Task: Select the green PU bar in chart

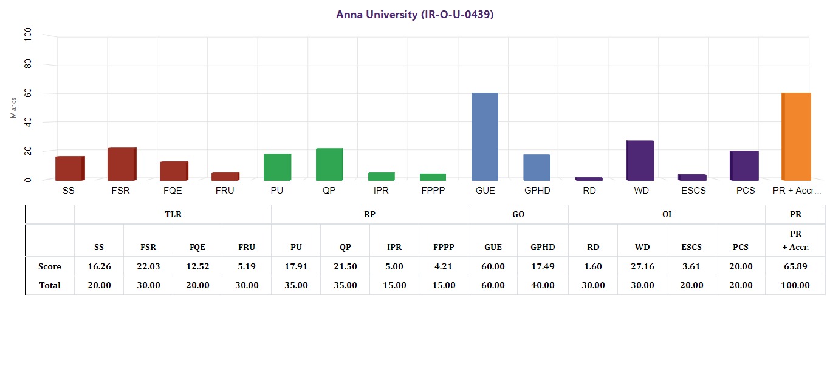Action: [x=277, y=167]
